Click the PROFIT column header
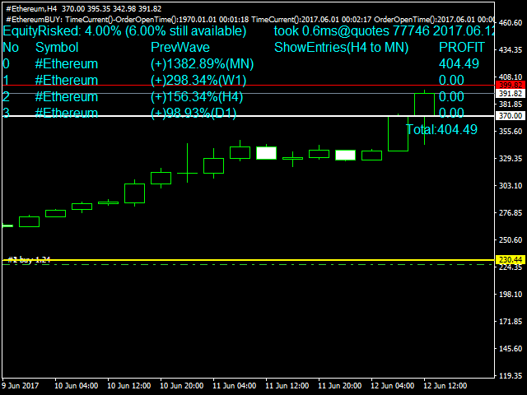Screen dimensions: 527x395 tap(462, 48)
